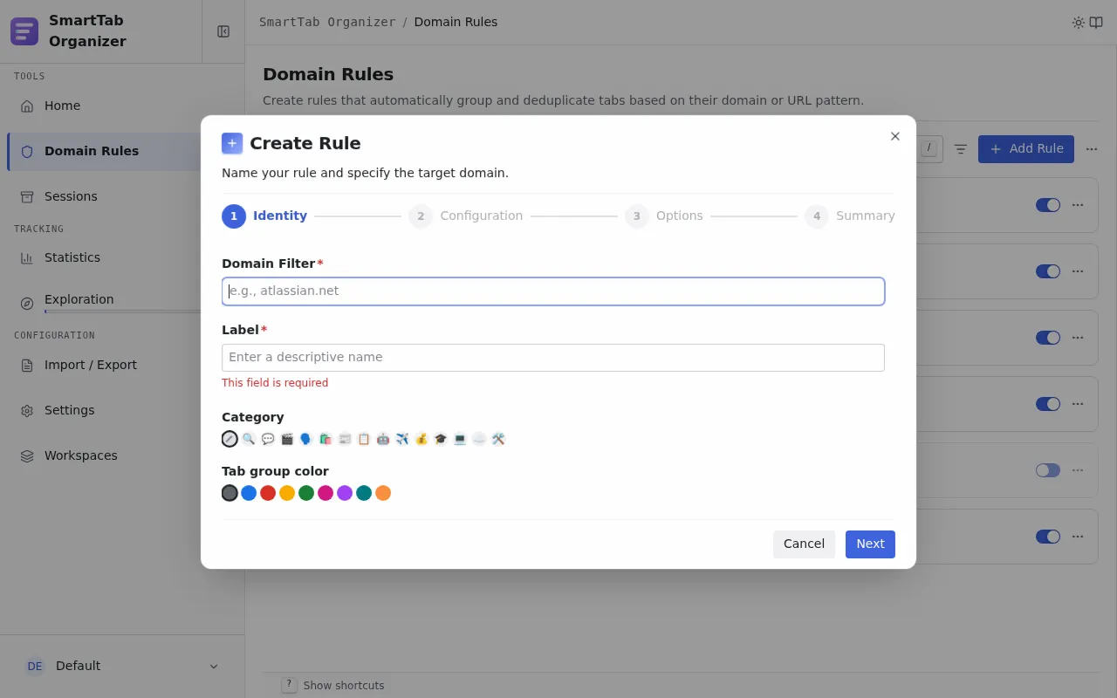1117x698 pixels.
Task: Select the 'none' slash category icon
Action: coord(230,439)
